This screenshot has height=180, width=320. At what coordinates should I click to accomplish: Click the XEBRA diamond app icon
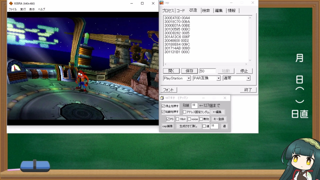pyautogui.click(x=11, y=3)
